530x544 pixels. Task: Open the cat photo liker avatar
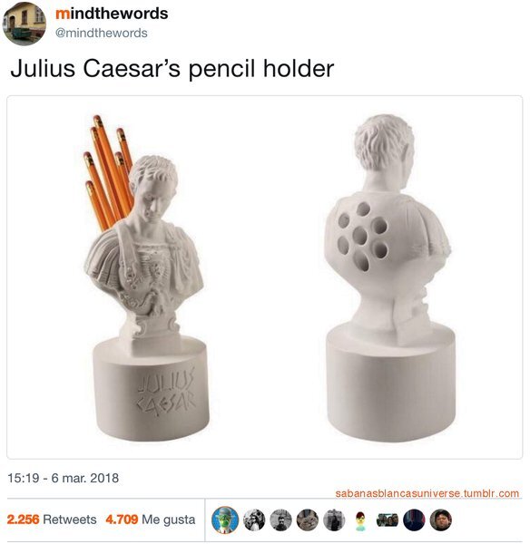[308, 520]
